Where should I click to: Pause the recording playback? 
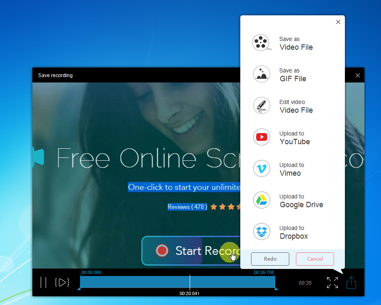(44, 282)
